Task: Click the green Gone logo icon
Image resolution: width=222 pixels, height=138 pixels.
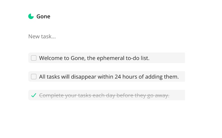Action: pos(31,16)
